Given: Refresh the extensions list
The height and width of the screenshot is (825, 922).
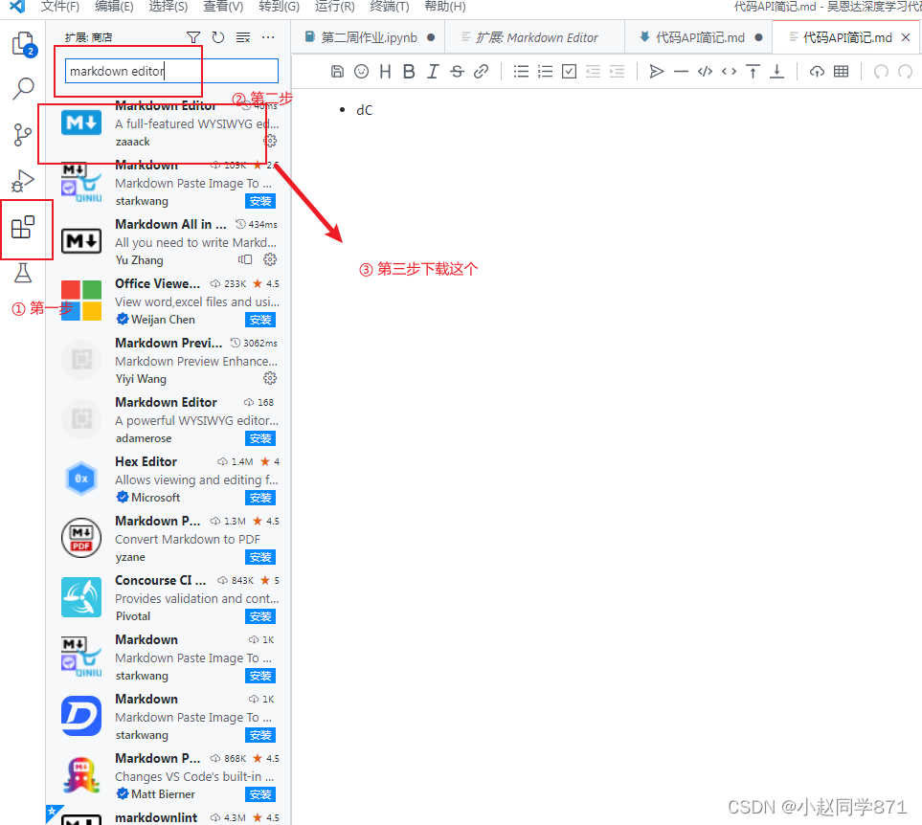Looking at the screenshot, I should tap(218, 37).
